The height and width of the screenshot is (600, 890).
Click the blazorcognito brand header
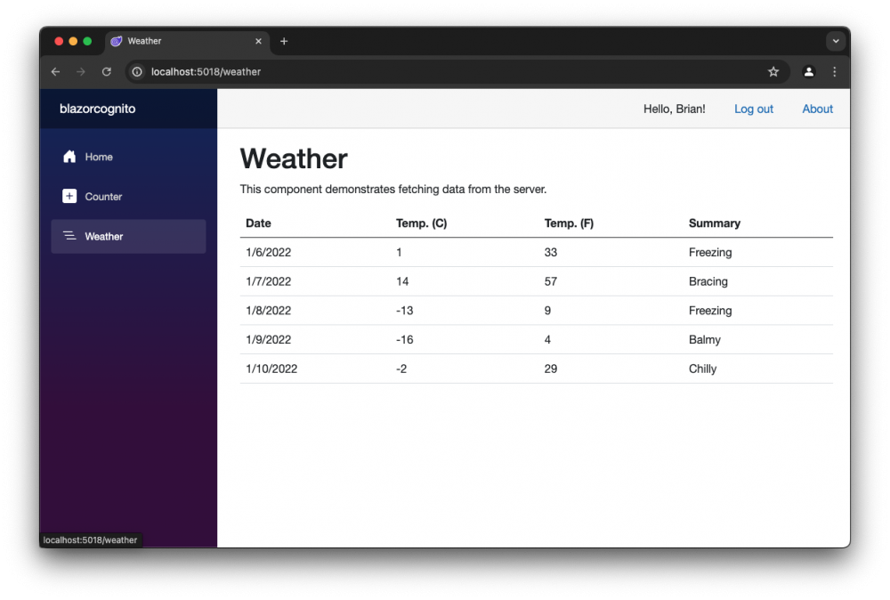point(97,109)
